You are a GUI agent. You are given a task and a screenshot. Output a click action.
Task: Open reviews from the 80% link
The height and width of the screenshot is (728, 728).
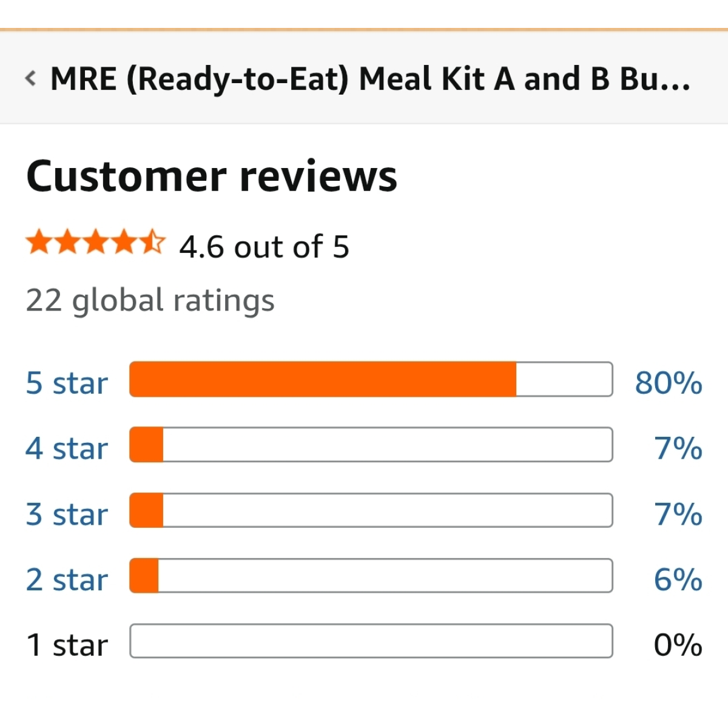point(669,383)
